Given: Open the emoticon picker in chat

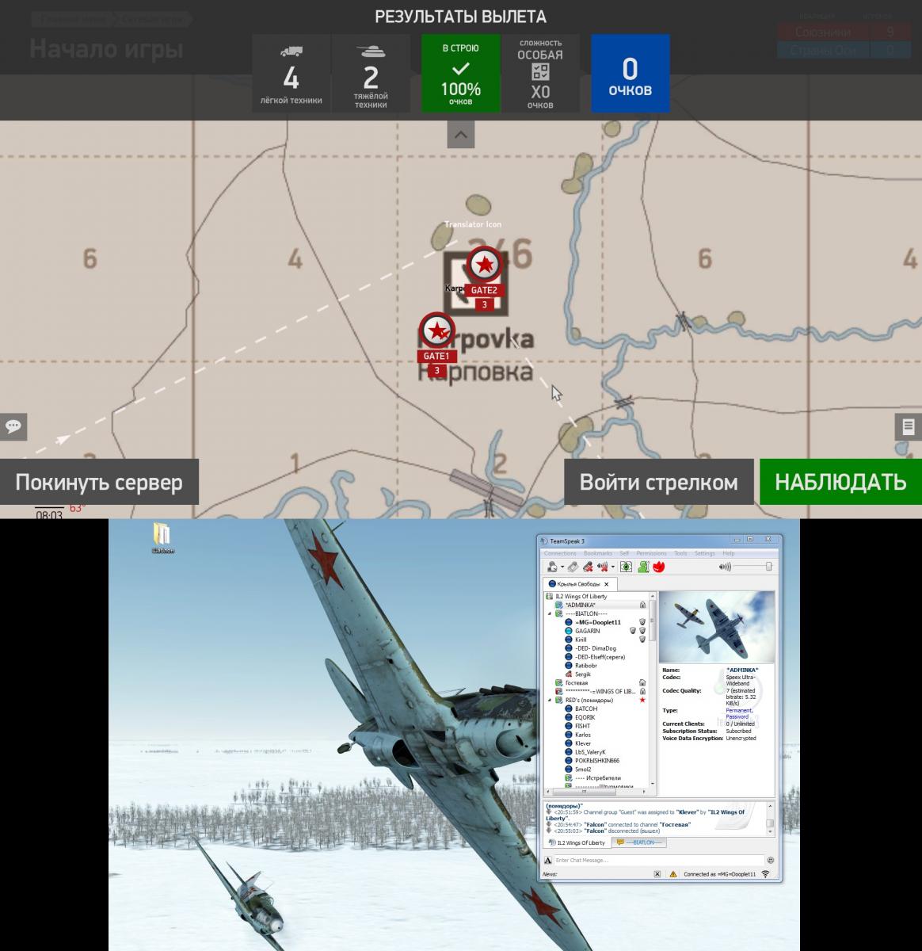Looking at the screenshot, I should [771, 860].
